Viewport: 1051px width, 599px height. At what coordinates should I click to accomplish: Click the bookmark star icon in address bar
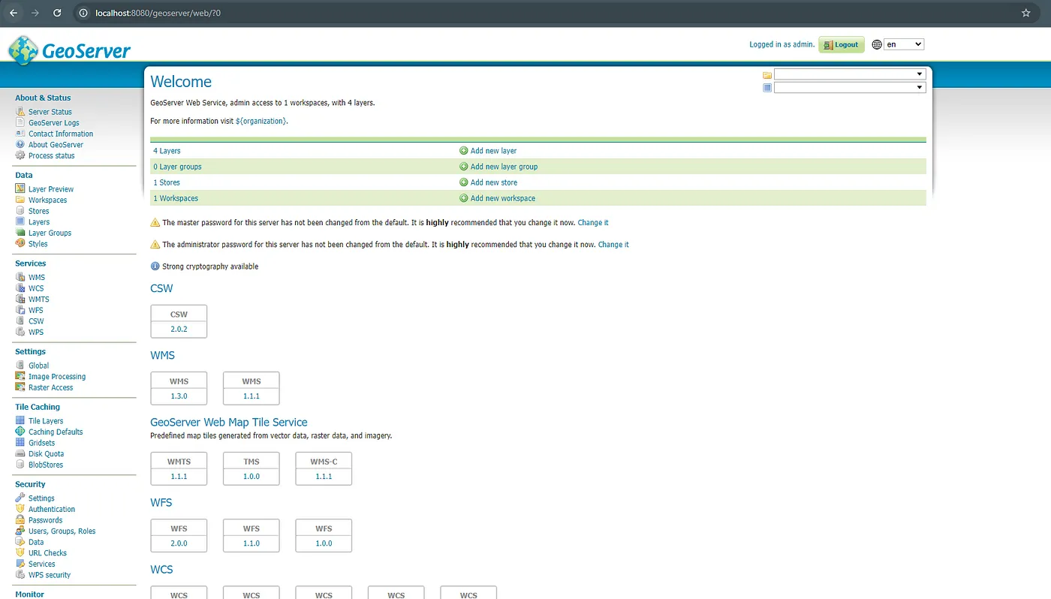[1025, 13]
